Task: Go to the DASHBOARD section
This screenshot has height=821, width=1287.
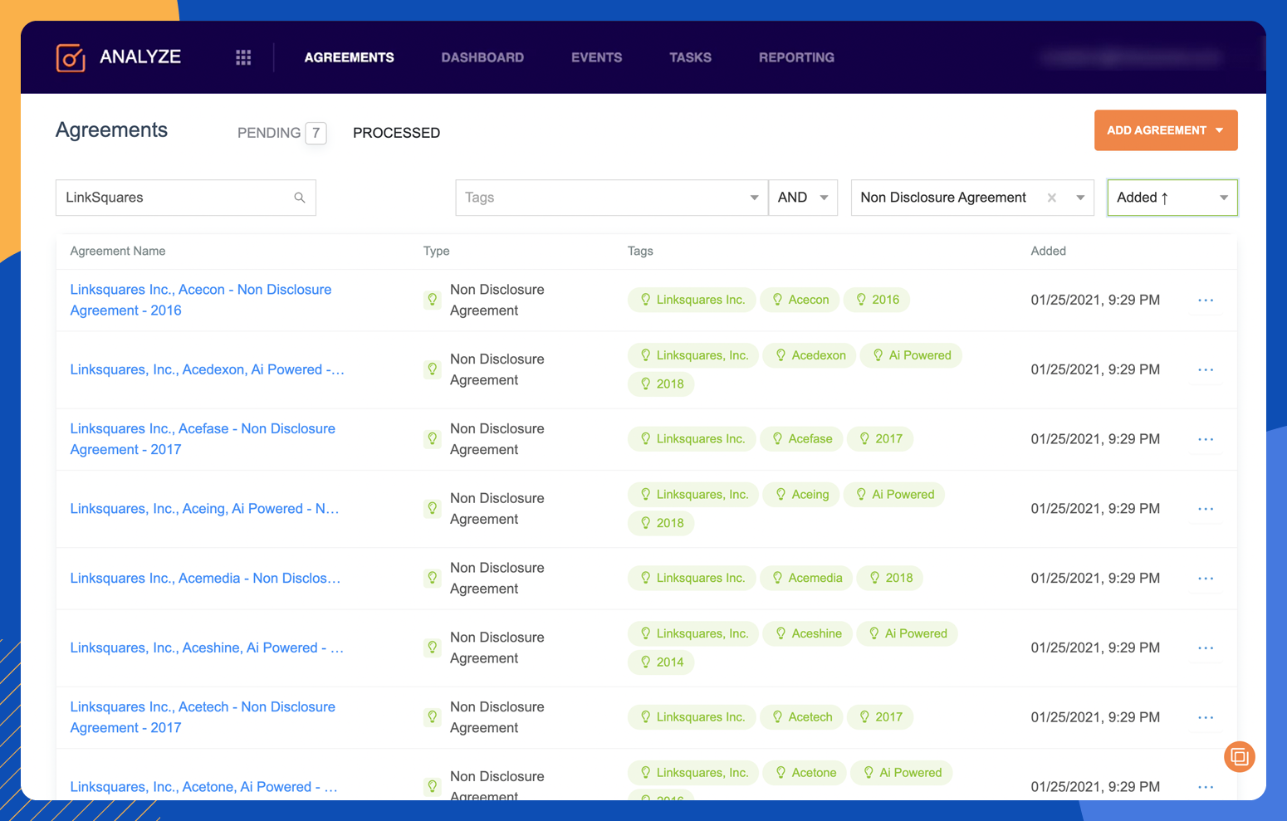Action: pyautogui.click(x=482, y=57)
